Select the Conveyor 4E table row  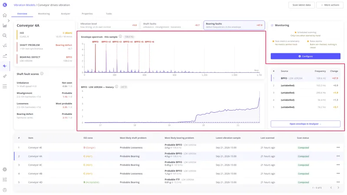point(179,147)
